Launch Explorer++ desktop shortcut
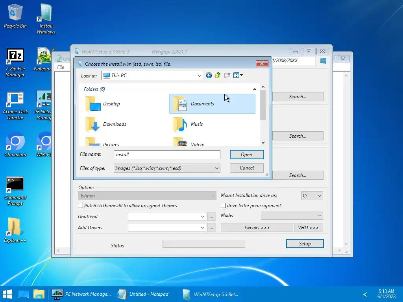 (x=15, y=230)
